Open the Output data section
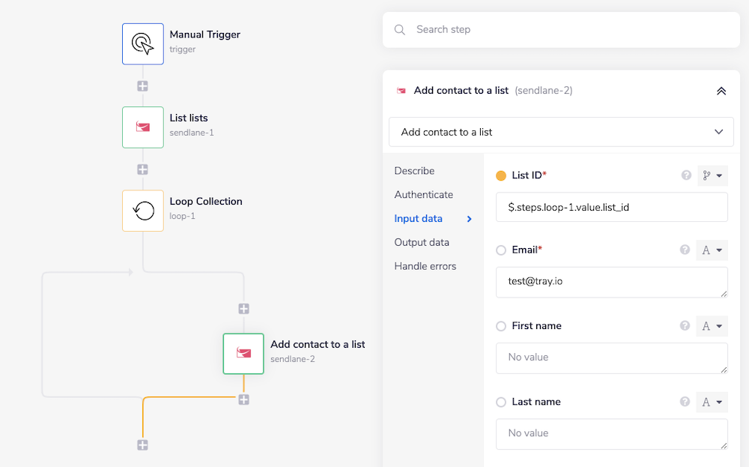The width and height of the screenshot is (749, 467). click(x=422, y=242)
